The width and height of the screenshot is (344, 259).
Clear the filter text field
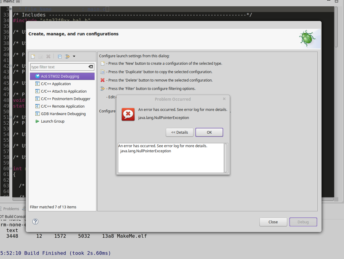tap(90, 67)
